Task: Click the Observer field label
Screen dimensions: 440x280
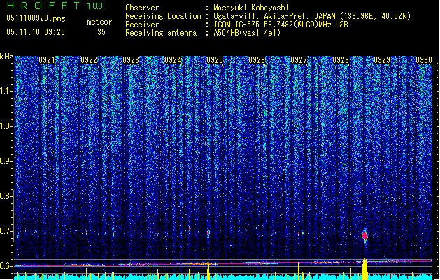Action: pos(142,8)
